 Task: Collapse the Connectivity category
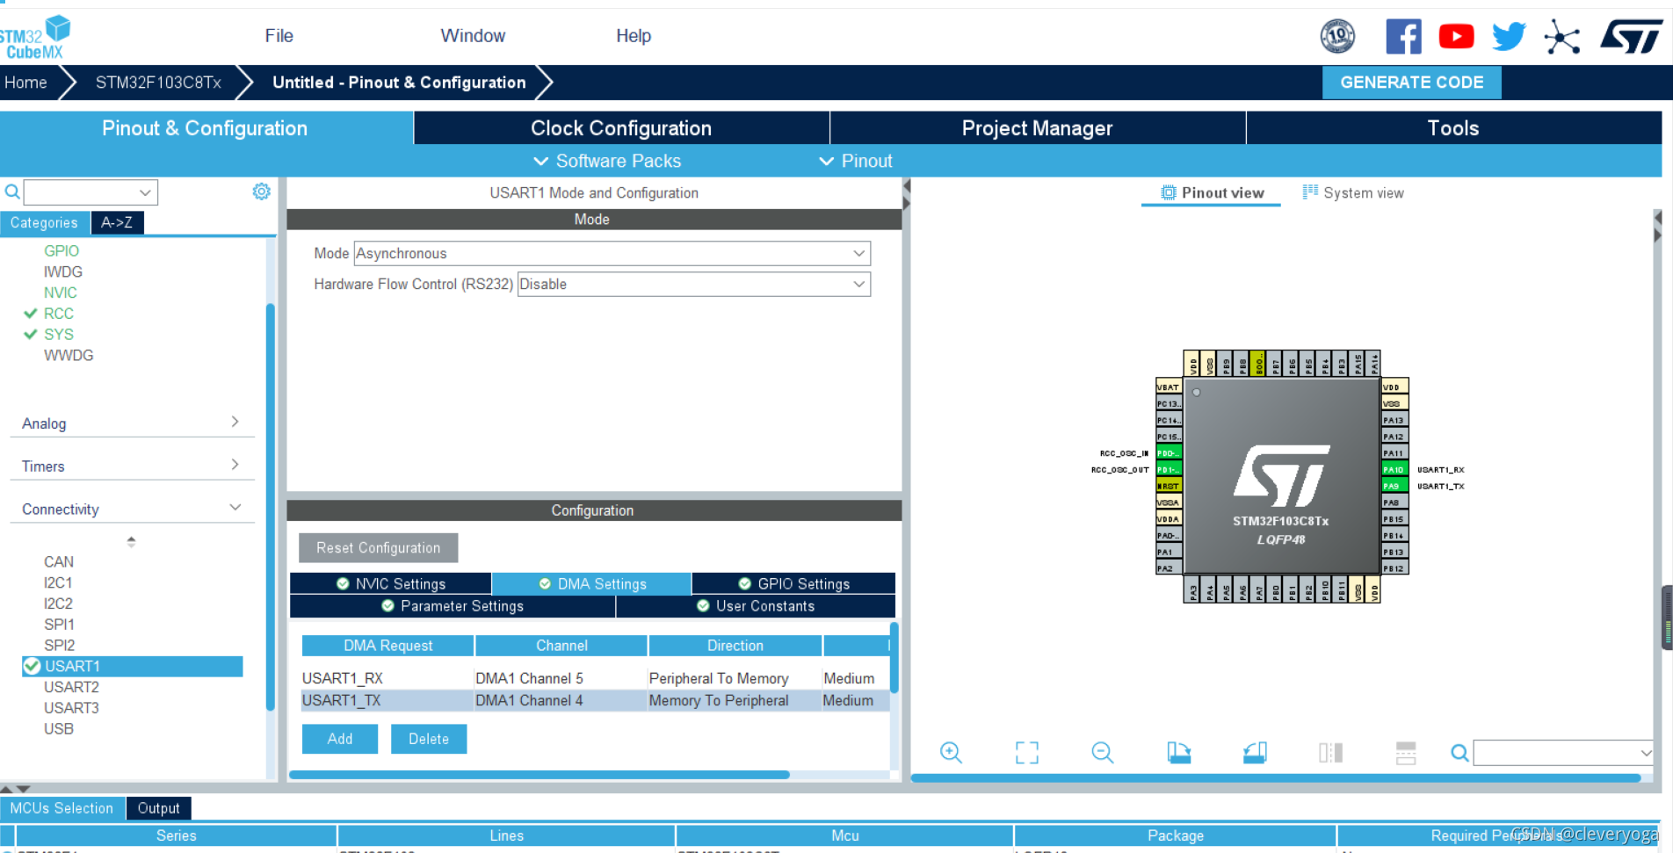coord(132,509)
